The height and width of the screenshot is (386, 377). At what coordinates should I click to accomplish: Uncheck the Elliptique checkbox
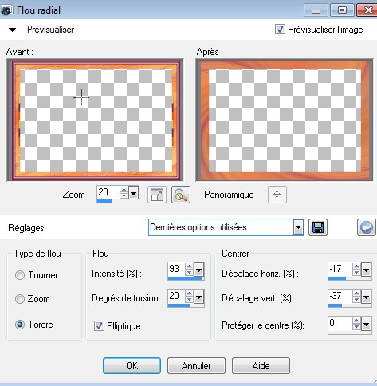tap(99, 325)
